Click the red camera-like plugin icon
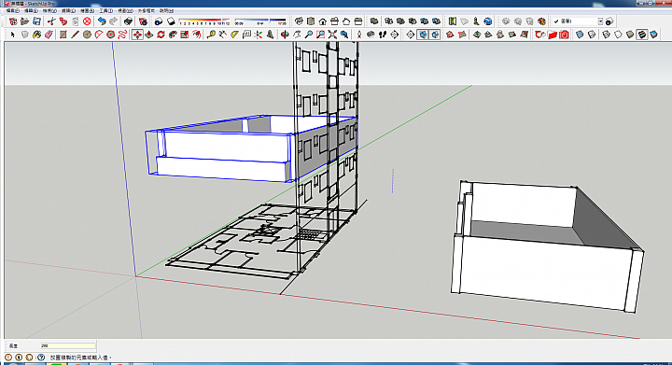The height and width of the screenshot is (365, 672). [564, 35]
